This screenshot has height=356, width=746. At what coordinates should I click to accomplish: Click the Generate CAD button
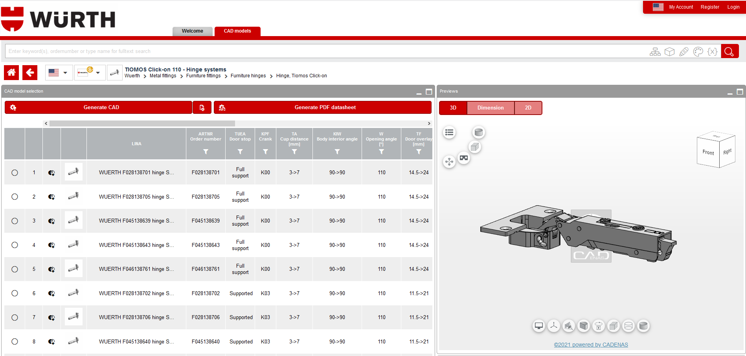pyautogui.click(x=98, y=108)
